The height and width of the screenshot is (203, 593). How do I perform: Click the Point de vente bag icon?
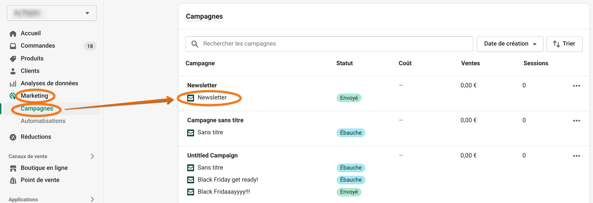13,180
